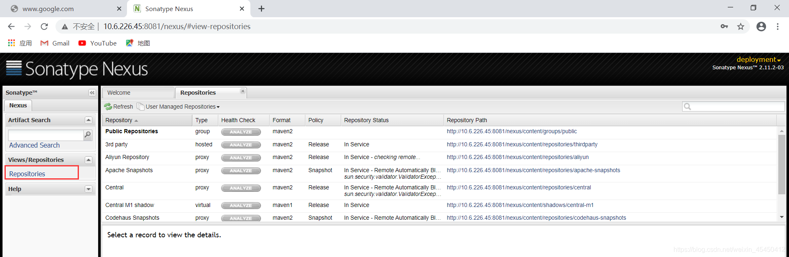Click Analyze for 3rd party repository
Viewport: 789px width, 257px height.
(x=241, y=145)
